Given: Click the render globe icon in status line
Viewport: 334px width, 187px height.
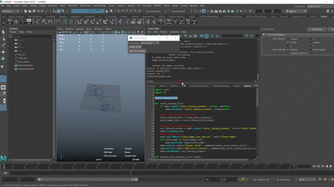Looking at the screenshot, I should point(229,11).
